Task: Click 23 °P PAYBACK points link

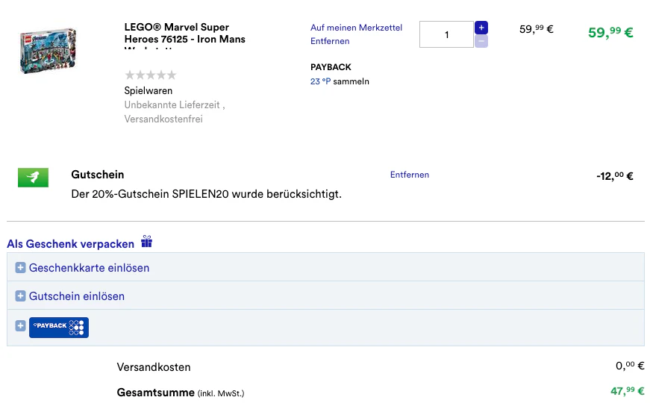Action: [320, 81]
